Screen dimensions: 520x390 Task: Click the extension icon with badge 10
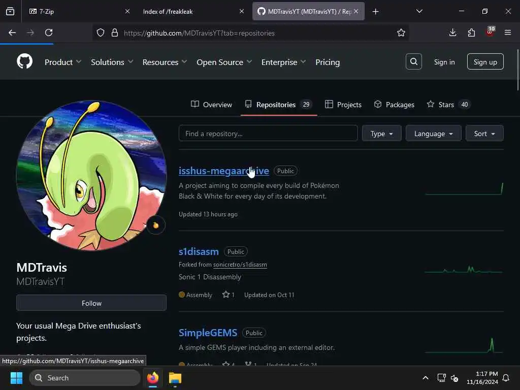pyautogui.click(x=490, y=32)
